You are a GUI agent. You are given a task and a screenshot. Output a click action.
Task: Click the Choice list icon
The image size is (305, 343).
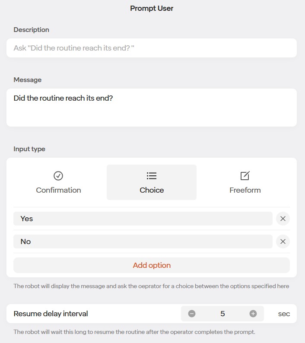tap(152, 176)
